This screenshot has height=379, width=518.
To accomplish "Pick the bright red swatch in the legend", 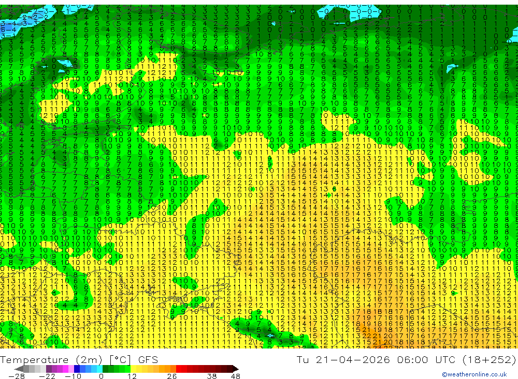I will pos(179,369).
